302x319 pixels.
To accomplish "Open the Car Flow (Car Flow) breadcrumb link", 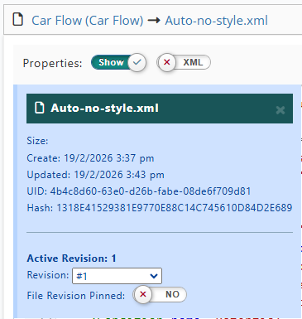I will (x=88, y=21).
